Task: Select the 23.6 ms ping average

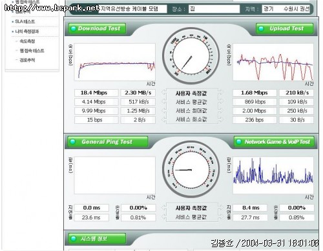Action: (x=91, y=217)
